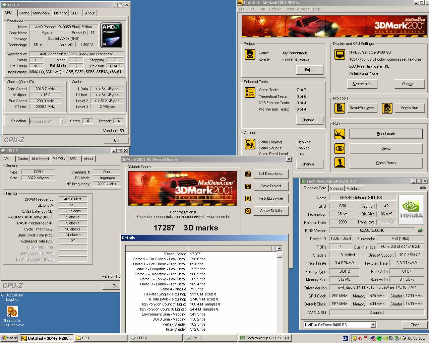
Task: Open the Run menu in 3DMark2001
Action: point(261,9)
